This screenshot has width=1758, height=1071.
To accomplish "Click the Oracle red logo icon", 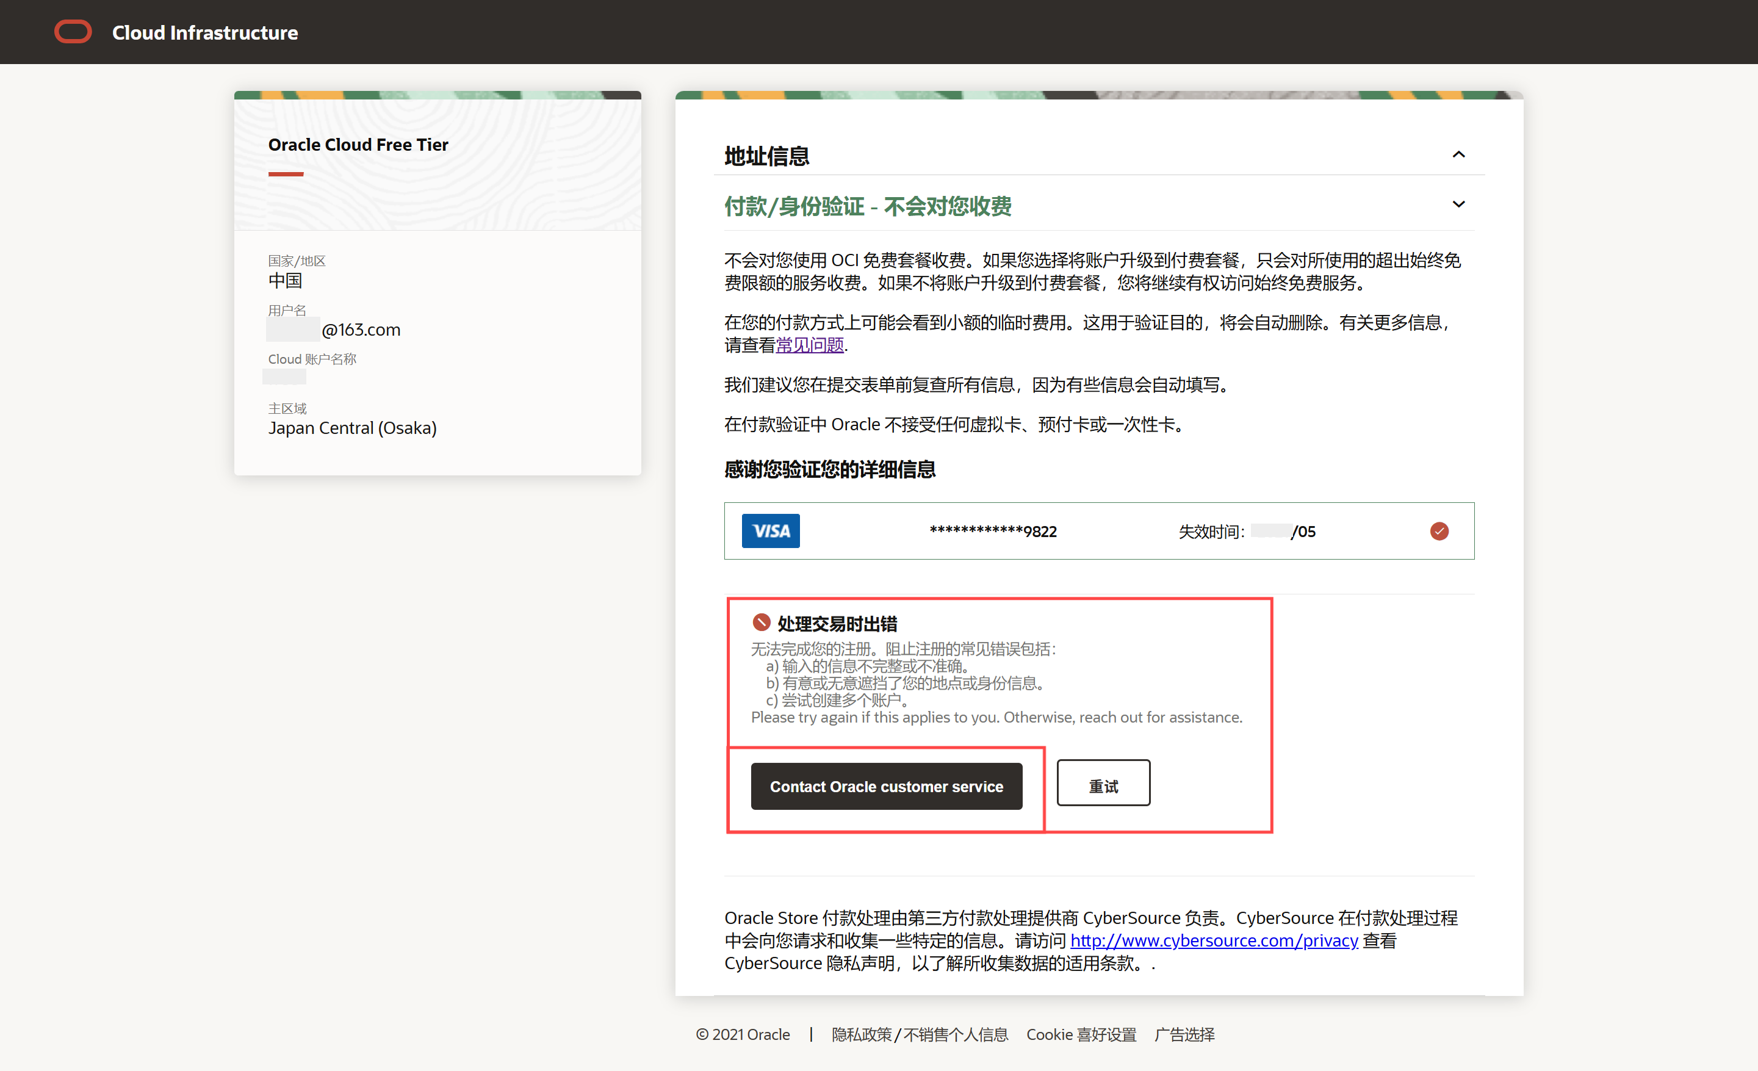I will click(x=73, y=32).
